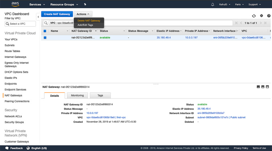Click the AWS logo home icon
Screen dimensions: 272x151
(15, 4)
